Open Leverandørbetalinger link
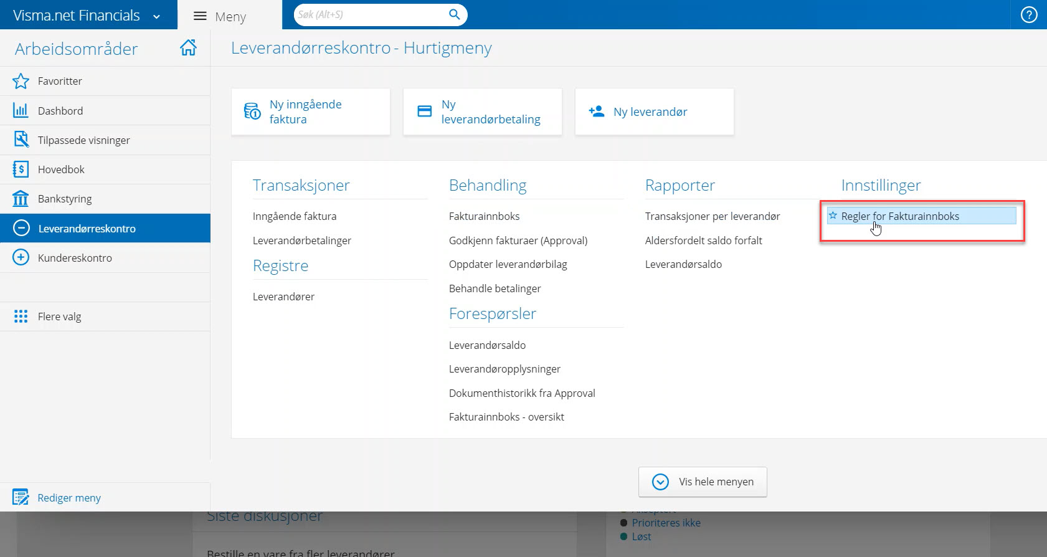 pos(302,240)
